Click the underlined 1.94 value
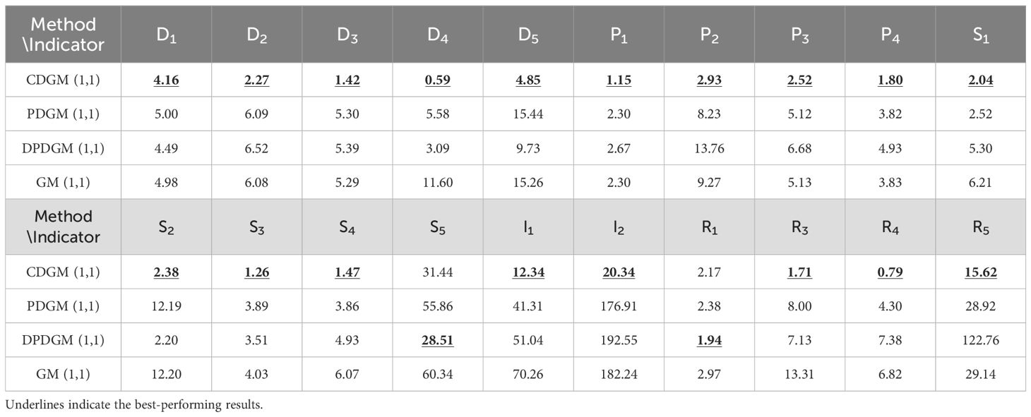1031x417 pixels. tap(708, 340)
